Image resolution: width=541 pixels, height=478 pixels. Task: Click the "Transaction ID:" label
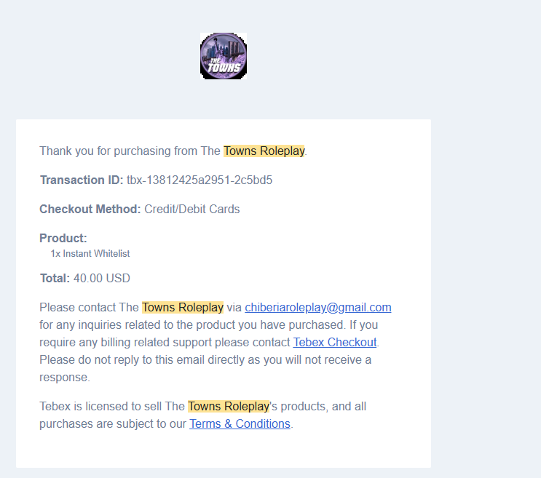coord(82,180)
